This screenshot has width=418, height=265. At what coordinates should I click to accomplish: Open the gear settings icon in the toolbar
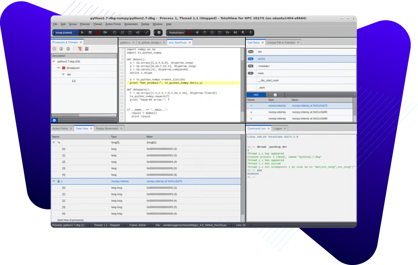tap(159, 32)
